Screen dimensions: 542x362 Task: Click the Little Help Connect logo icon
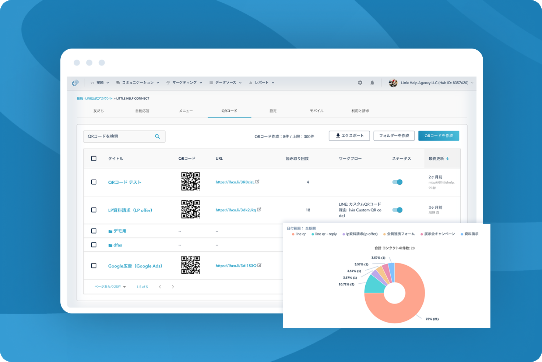75,83
